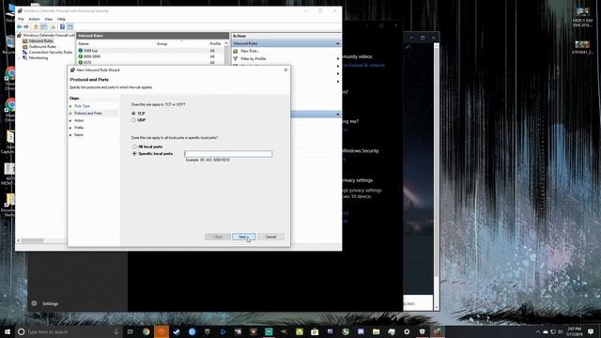Viewport: 601px width, 338px height.
Task: Click the Settings gear in the dark background window
Action: point(34,303)
